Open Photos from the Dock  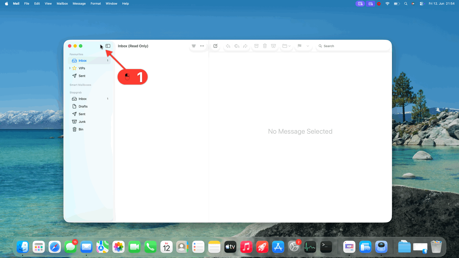(119, 247)
